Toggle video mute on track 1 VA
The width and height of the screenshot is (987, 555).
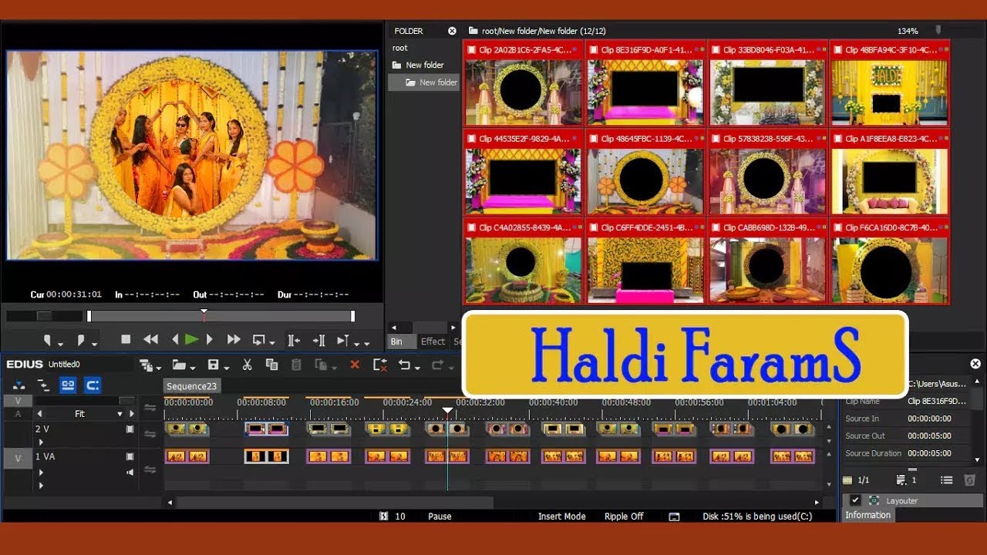pyautogui.click(x=130, y=456)
